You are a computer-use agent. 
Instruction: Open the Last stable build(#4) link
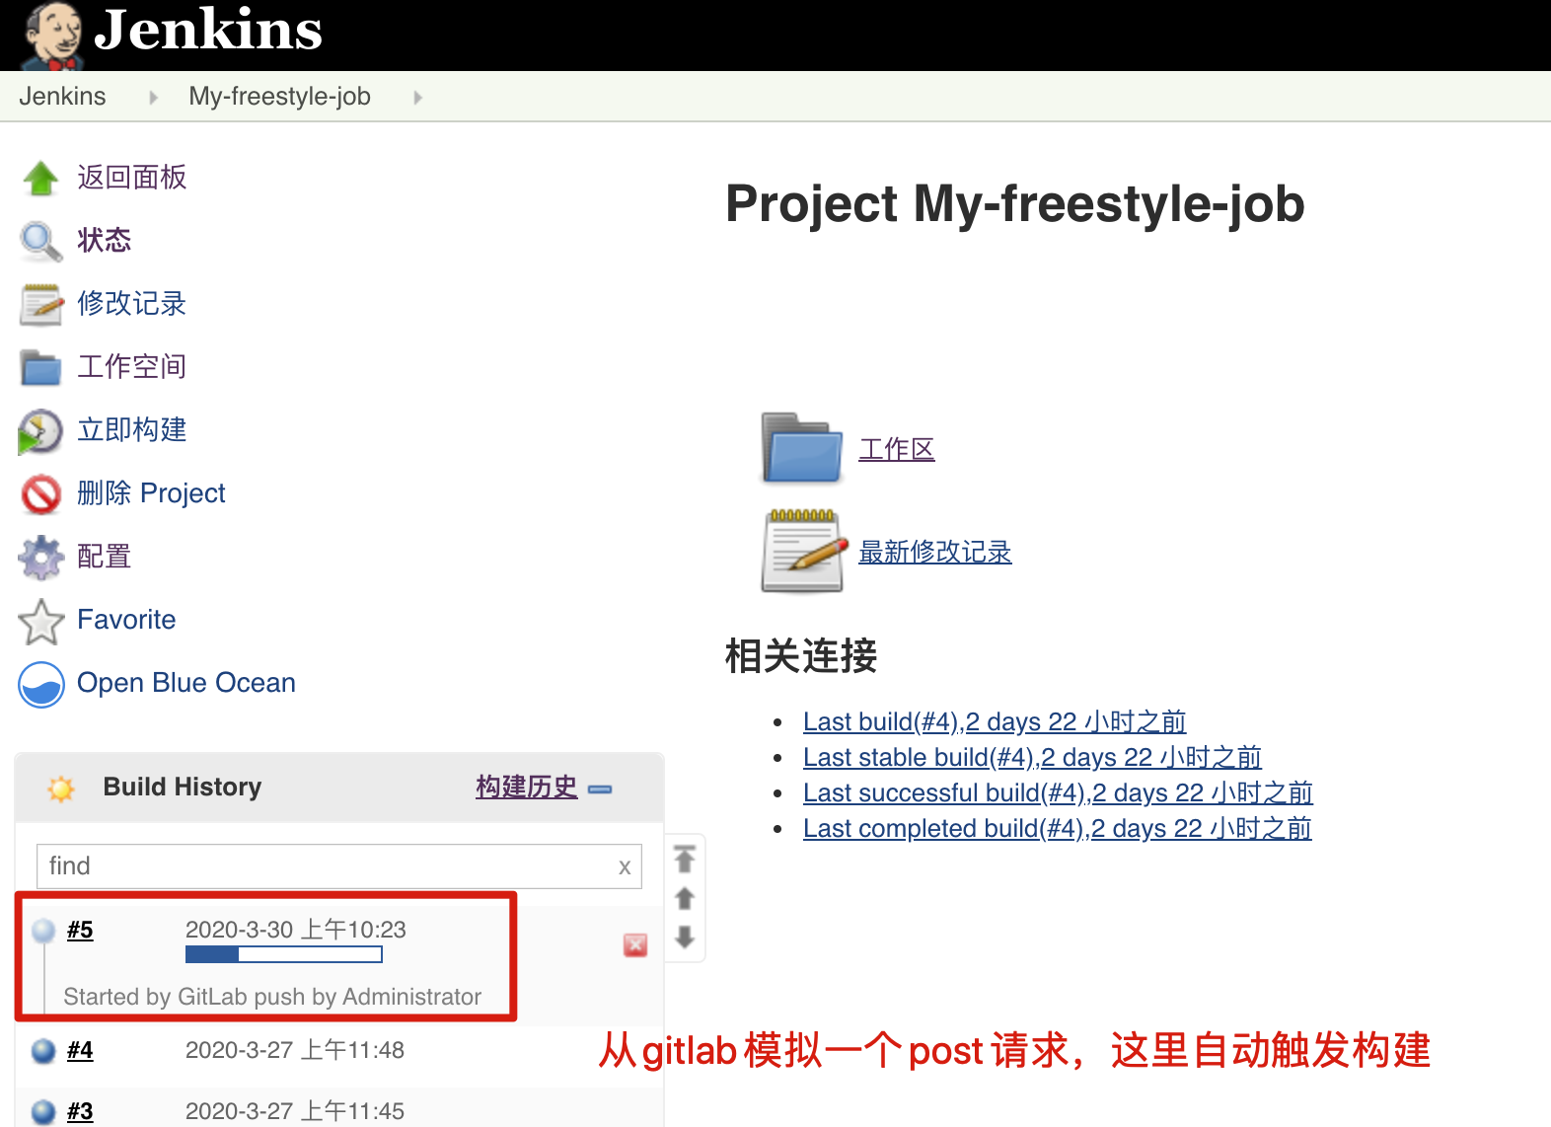(x=1032, y=758)
